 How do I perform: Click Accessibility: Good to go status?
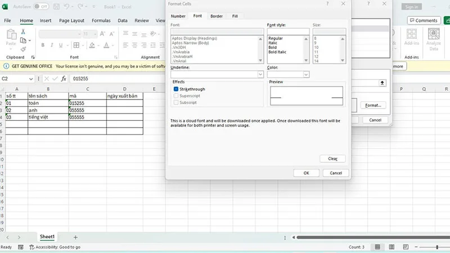[55, 247]
